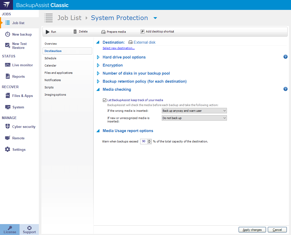Expand Backup retention policy section

click(98, 81)
